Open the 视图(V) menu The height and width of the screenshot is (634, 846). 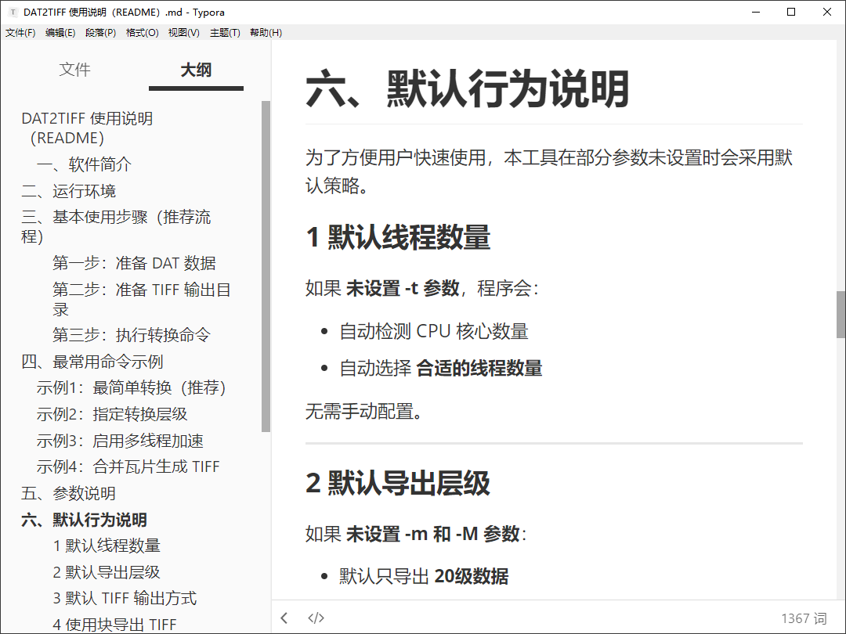[x=184, y=33]
